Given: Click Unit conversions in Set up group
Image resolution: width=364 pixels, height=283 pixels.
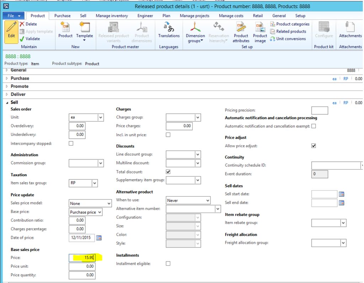Looking at the screenshot, I should point(291,39).
